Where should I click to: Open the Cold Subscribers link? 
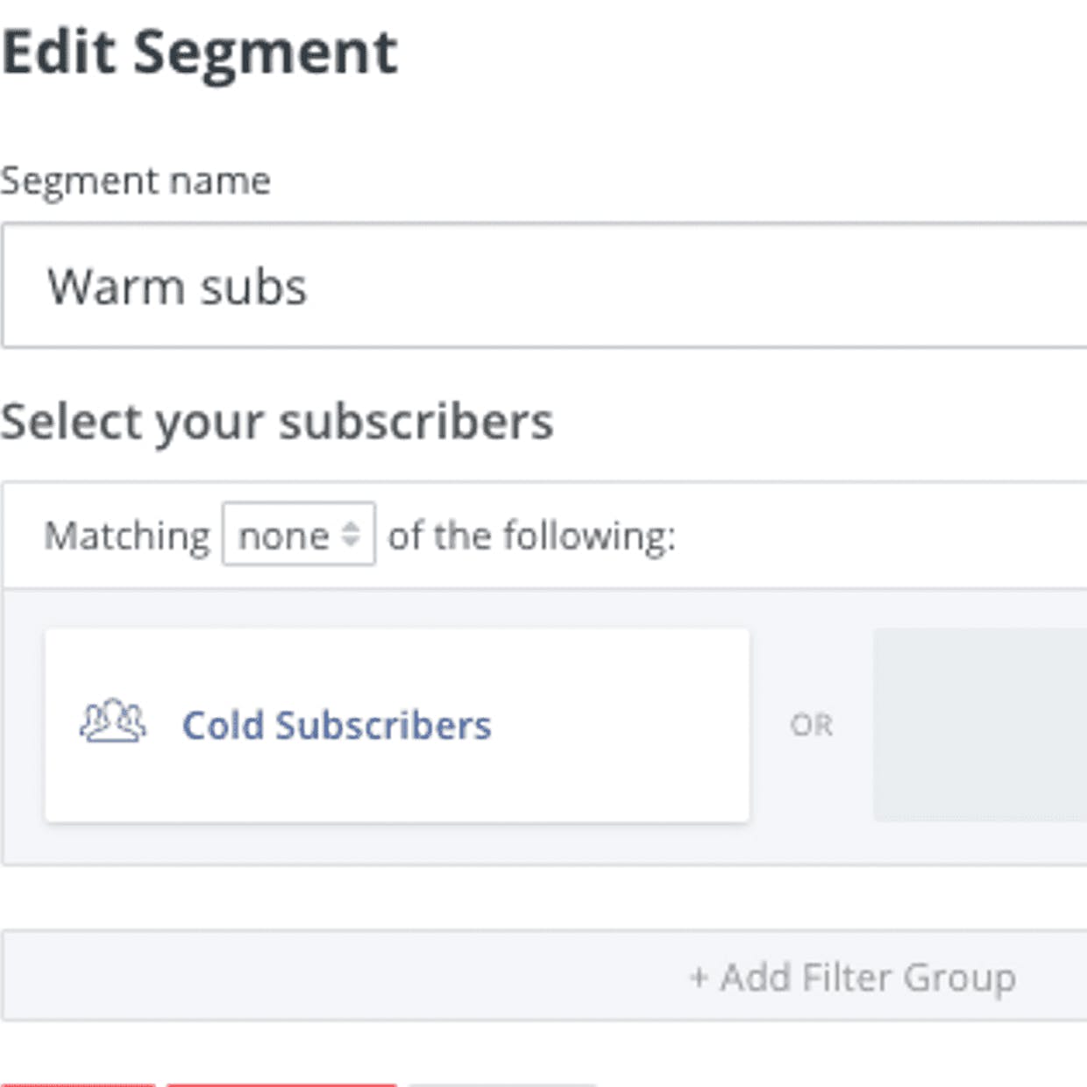337,726
